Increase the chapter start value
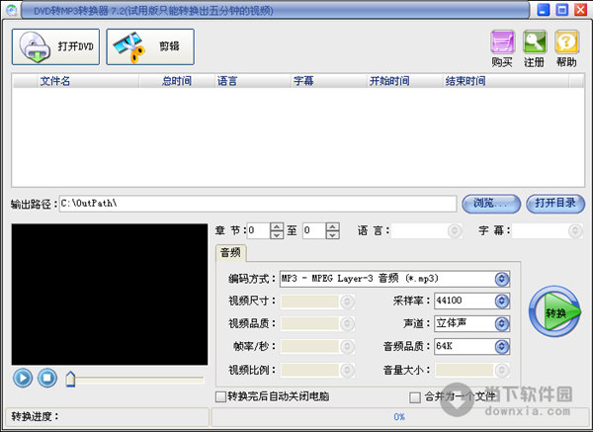Screen dimensions: 593x432 coord(277,227)
